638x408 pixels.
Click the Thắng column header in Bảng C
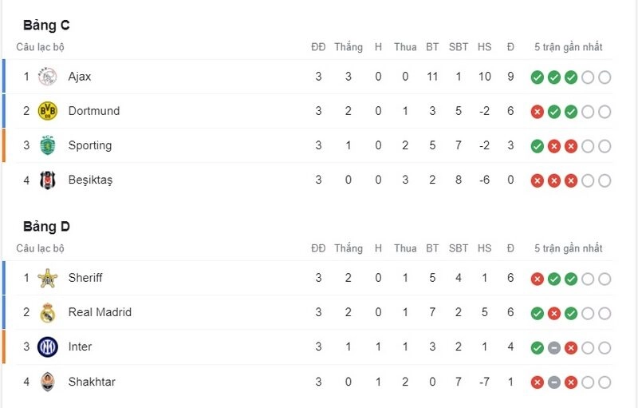[349, 47]
